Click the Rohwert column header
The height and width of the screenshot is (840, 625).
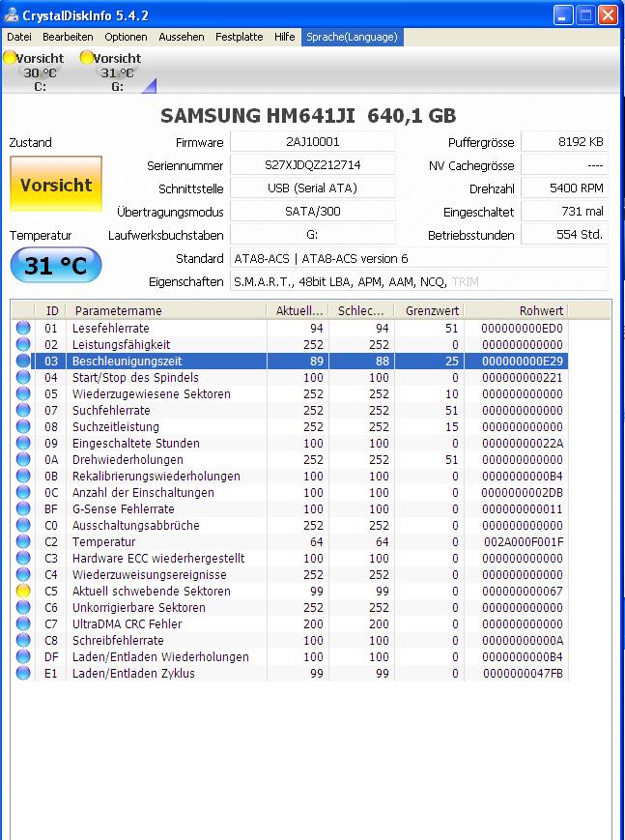[516, 310]
